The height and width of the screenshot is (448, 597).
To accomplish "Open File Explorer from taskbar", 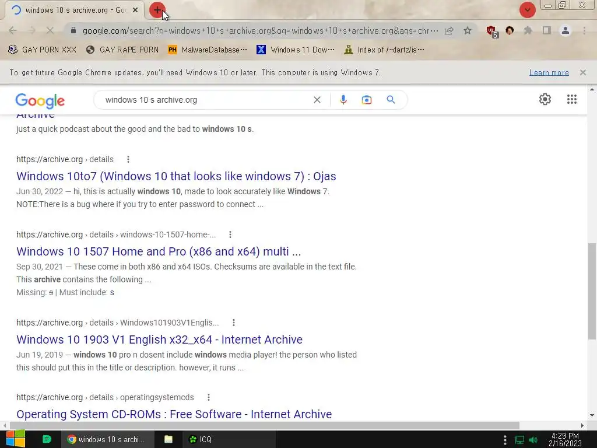I will (168, 439).
